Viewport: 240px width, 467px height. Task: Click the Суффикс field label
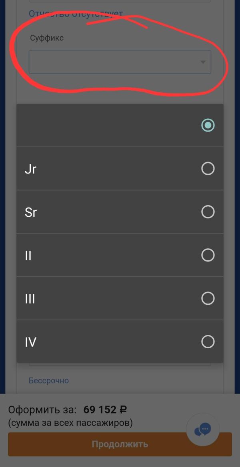click(47, 38)
